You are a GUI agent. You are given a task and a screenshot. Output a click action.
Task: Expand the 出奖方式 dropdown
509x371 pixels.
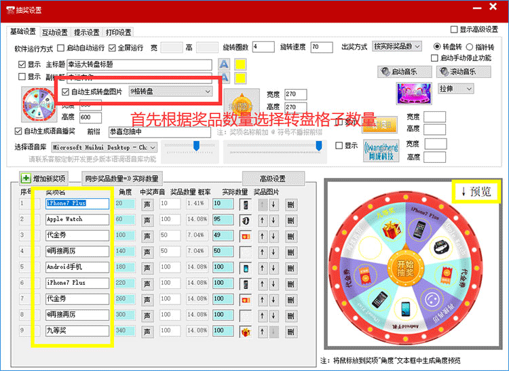tap(397, 46)
